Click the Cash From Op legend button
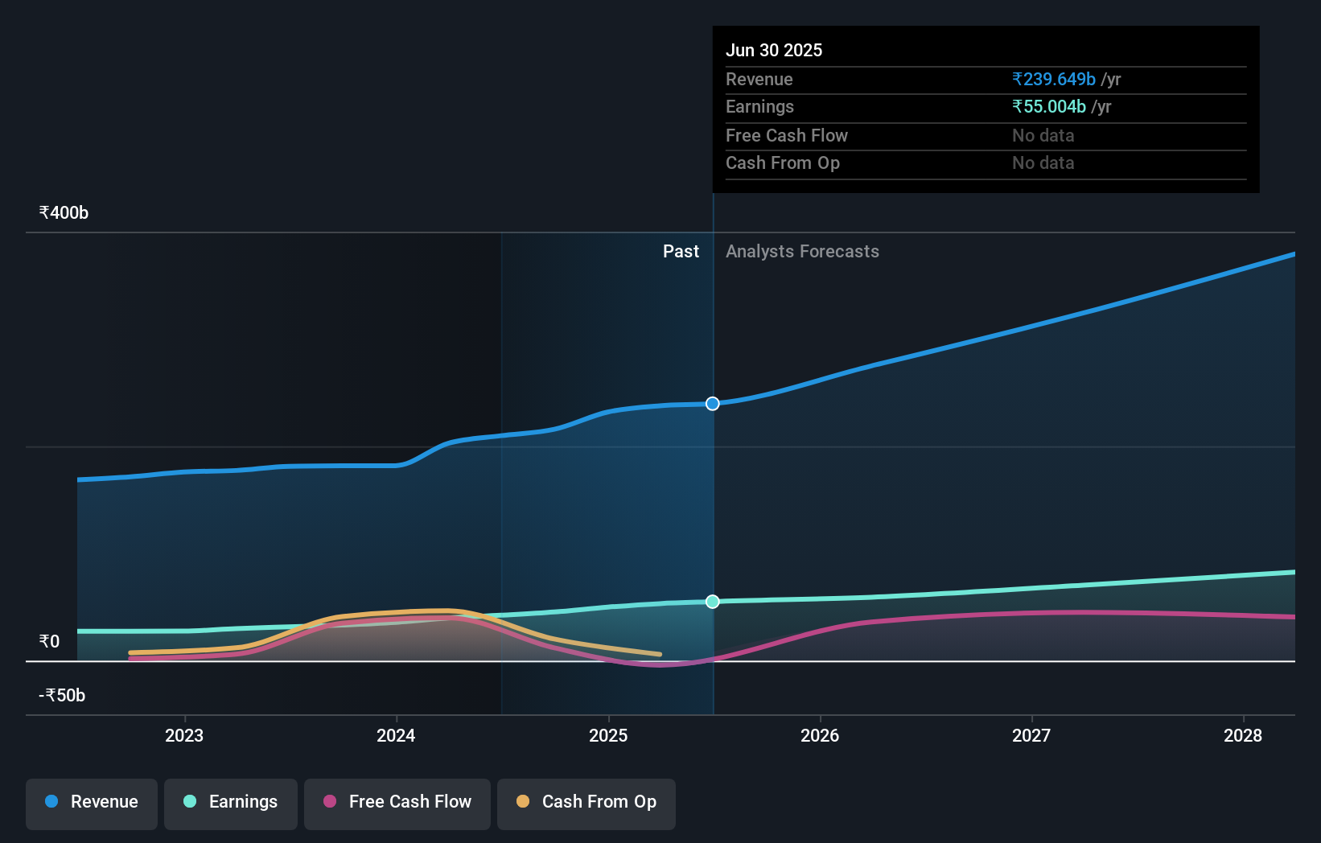 (x=586, y=803)
